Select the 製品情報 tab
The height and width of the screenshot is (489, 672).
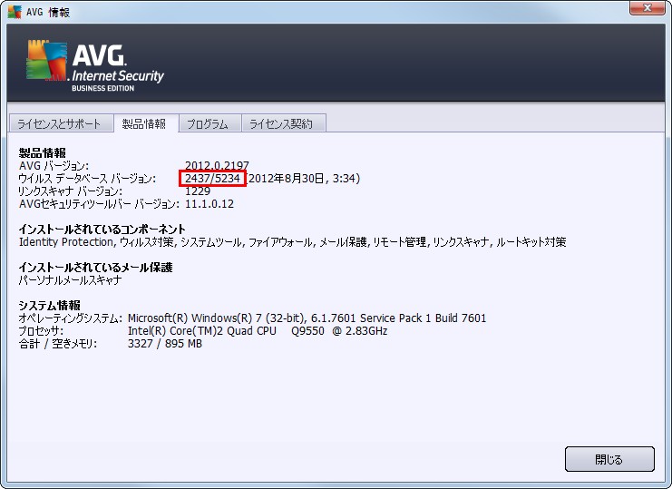[146, 123]
